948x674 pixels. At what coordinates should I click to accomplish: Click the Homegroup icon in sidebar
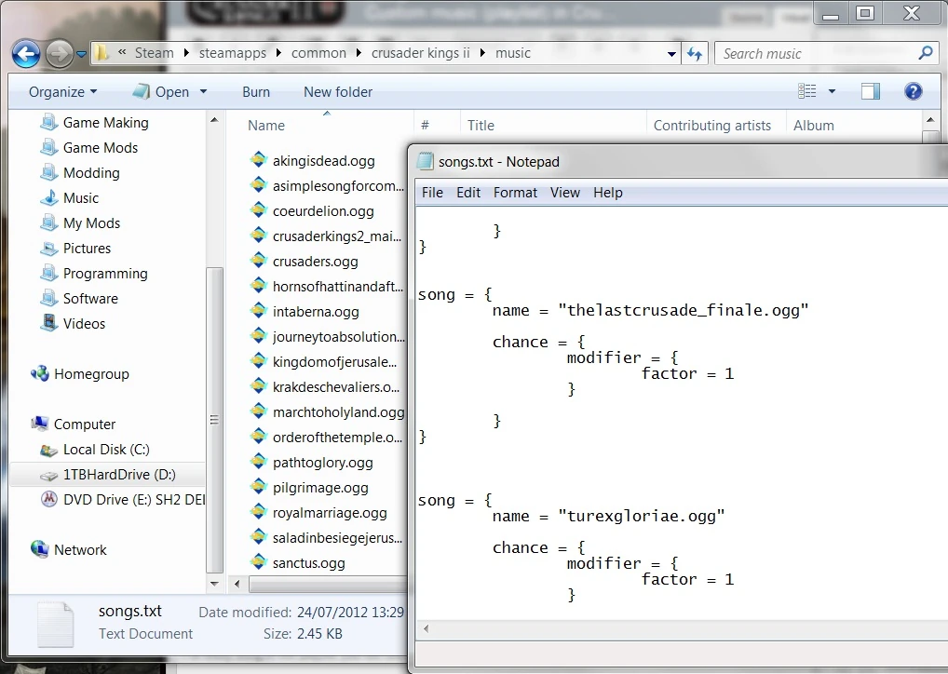pos(40,374)
